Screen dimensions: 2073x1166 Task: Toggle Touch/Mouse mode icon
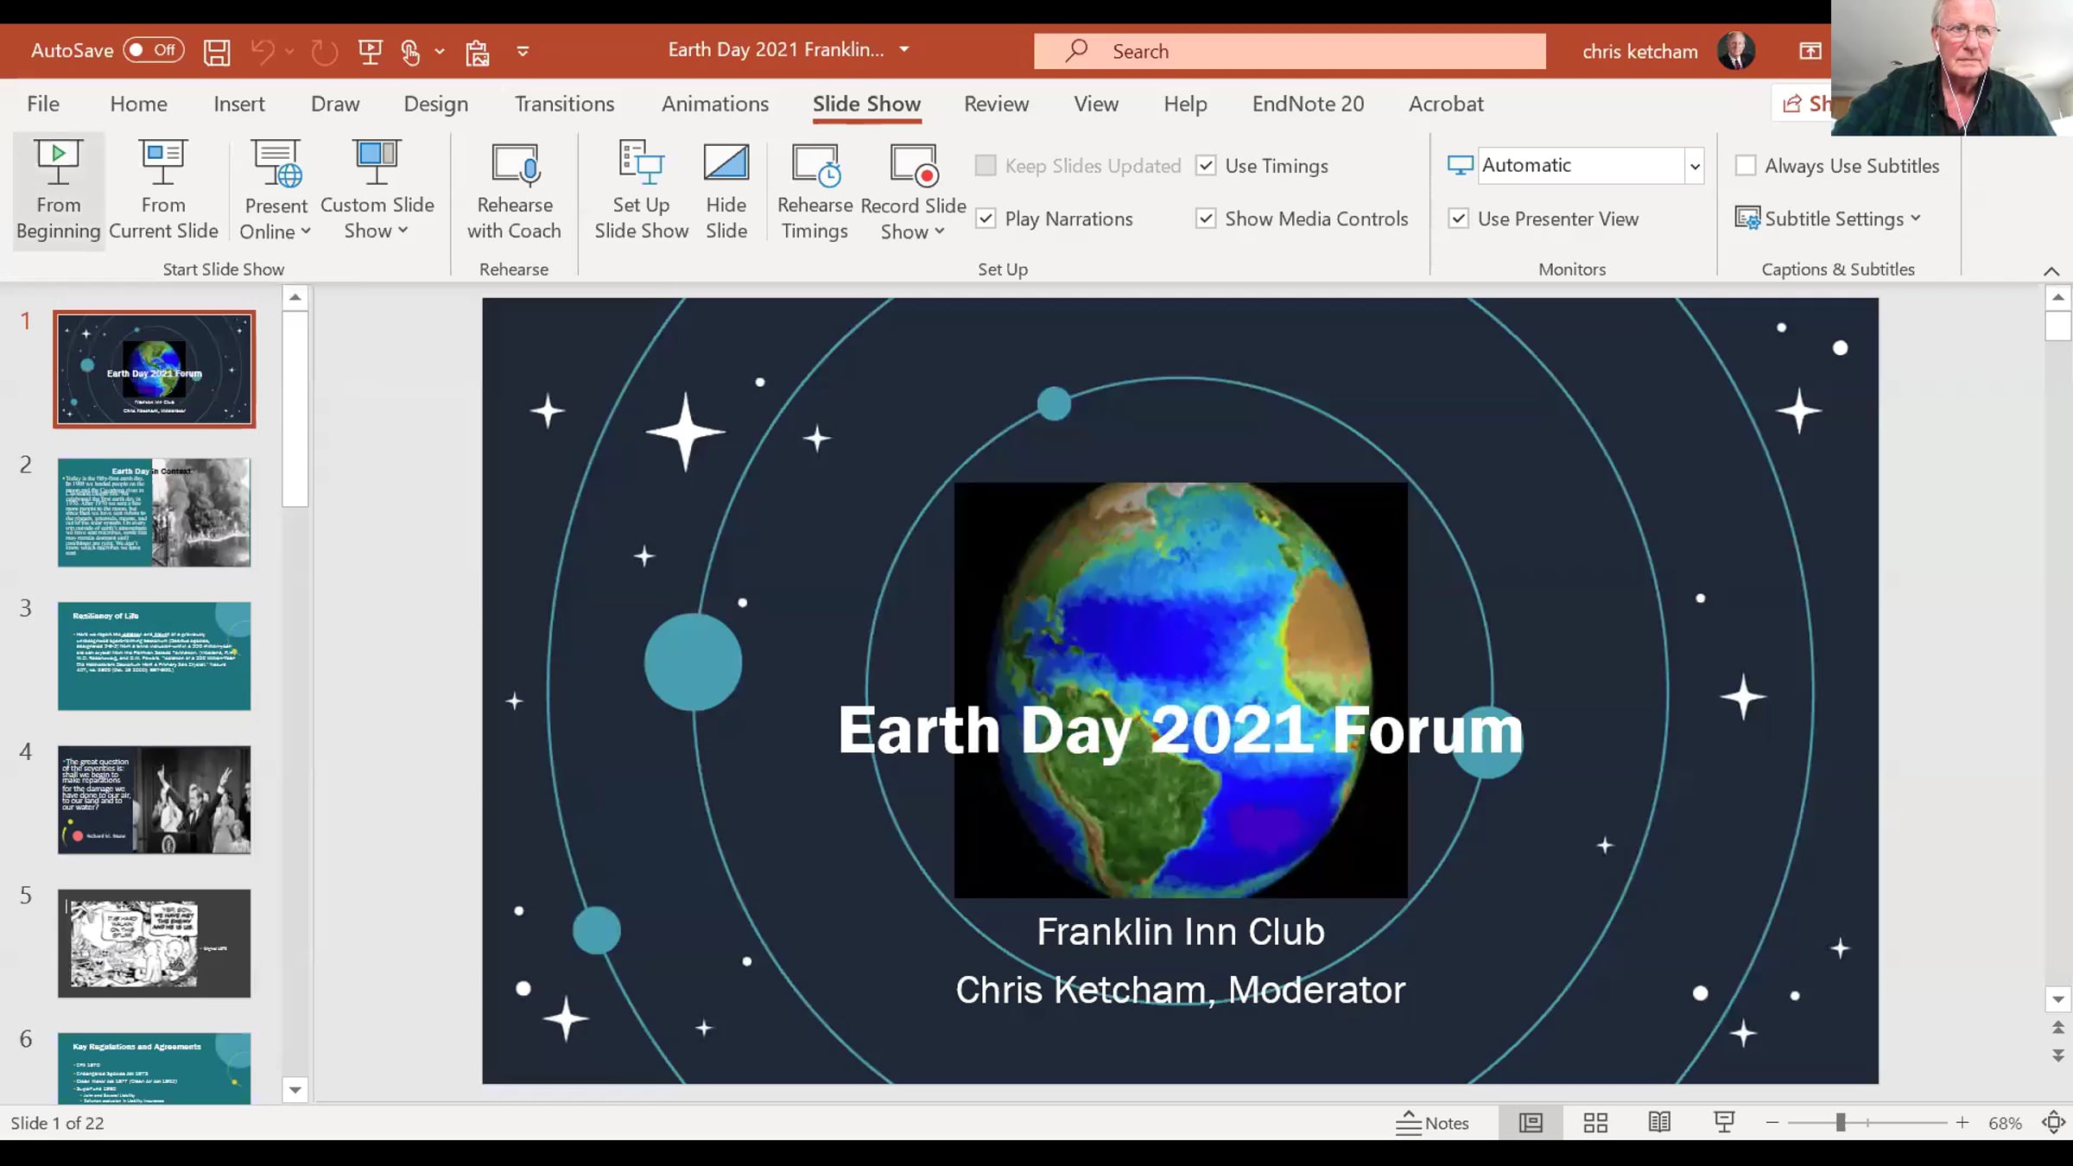coord(411,52)
